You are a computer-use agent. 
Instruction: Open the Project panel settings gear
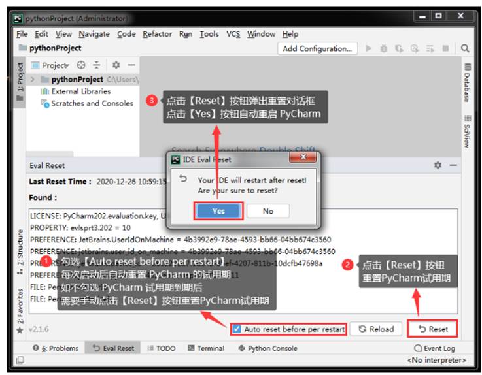click(x=116, y=65)
